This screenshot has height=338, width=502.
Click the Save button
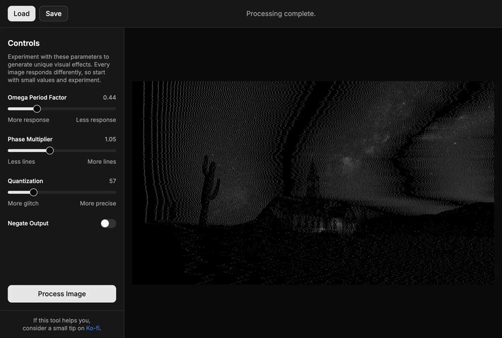coord(53,13)
